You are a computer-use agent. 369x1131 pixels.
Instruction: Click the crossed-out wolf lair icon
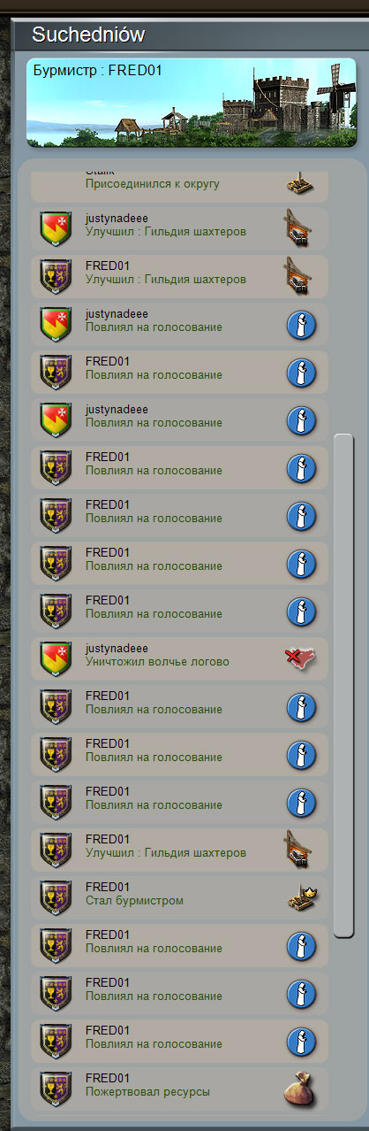click(301, 658)
